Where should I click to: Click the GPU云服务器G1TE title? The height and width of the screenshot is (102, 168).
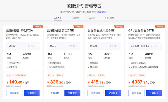tap(141, 31)
